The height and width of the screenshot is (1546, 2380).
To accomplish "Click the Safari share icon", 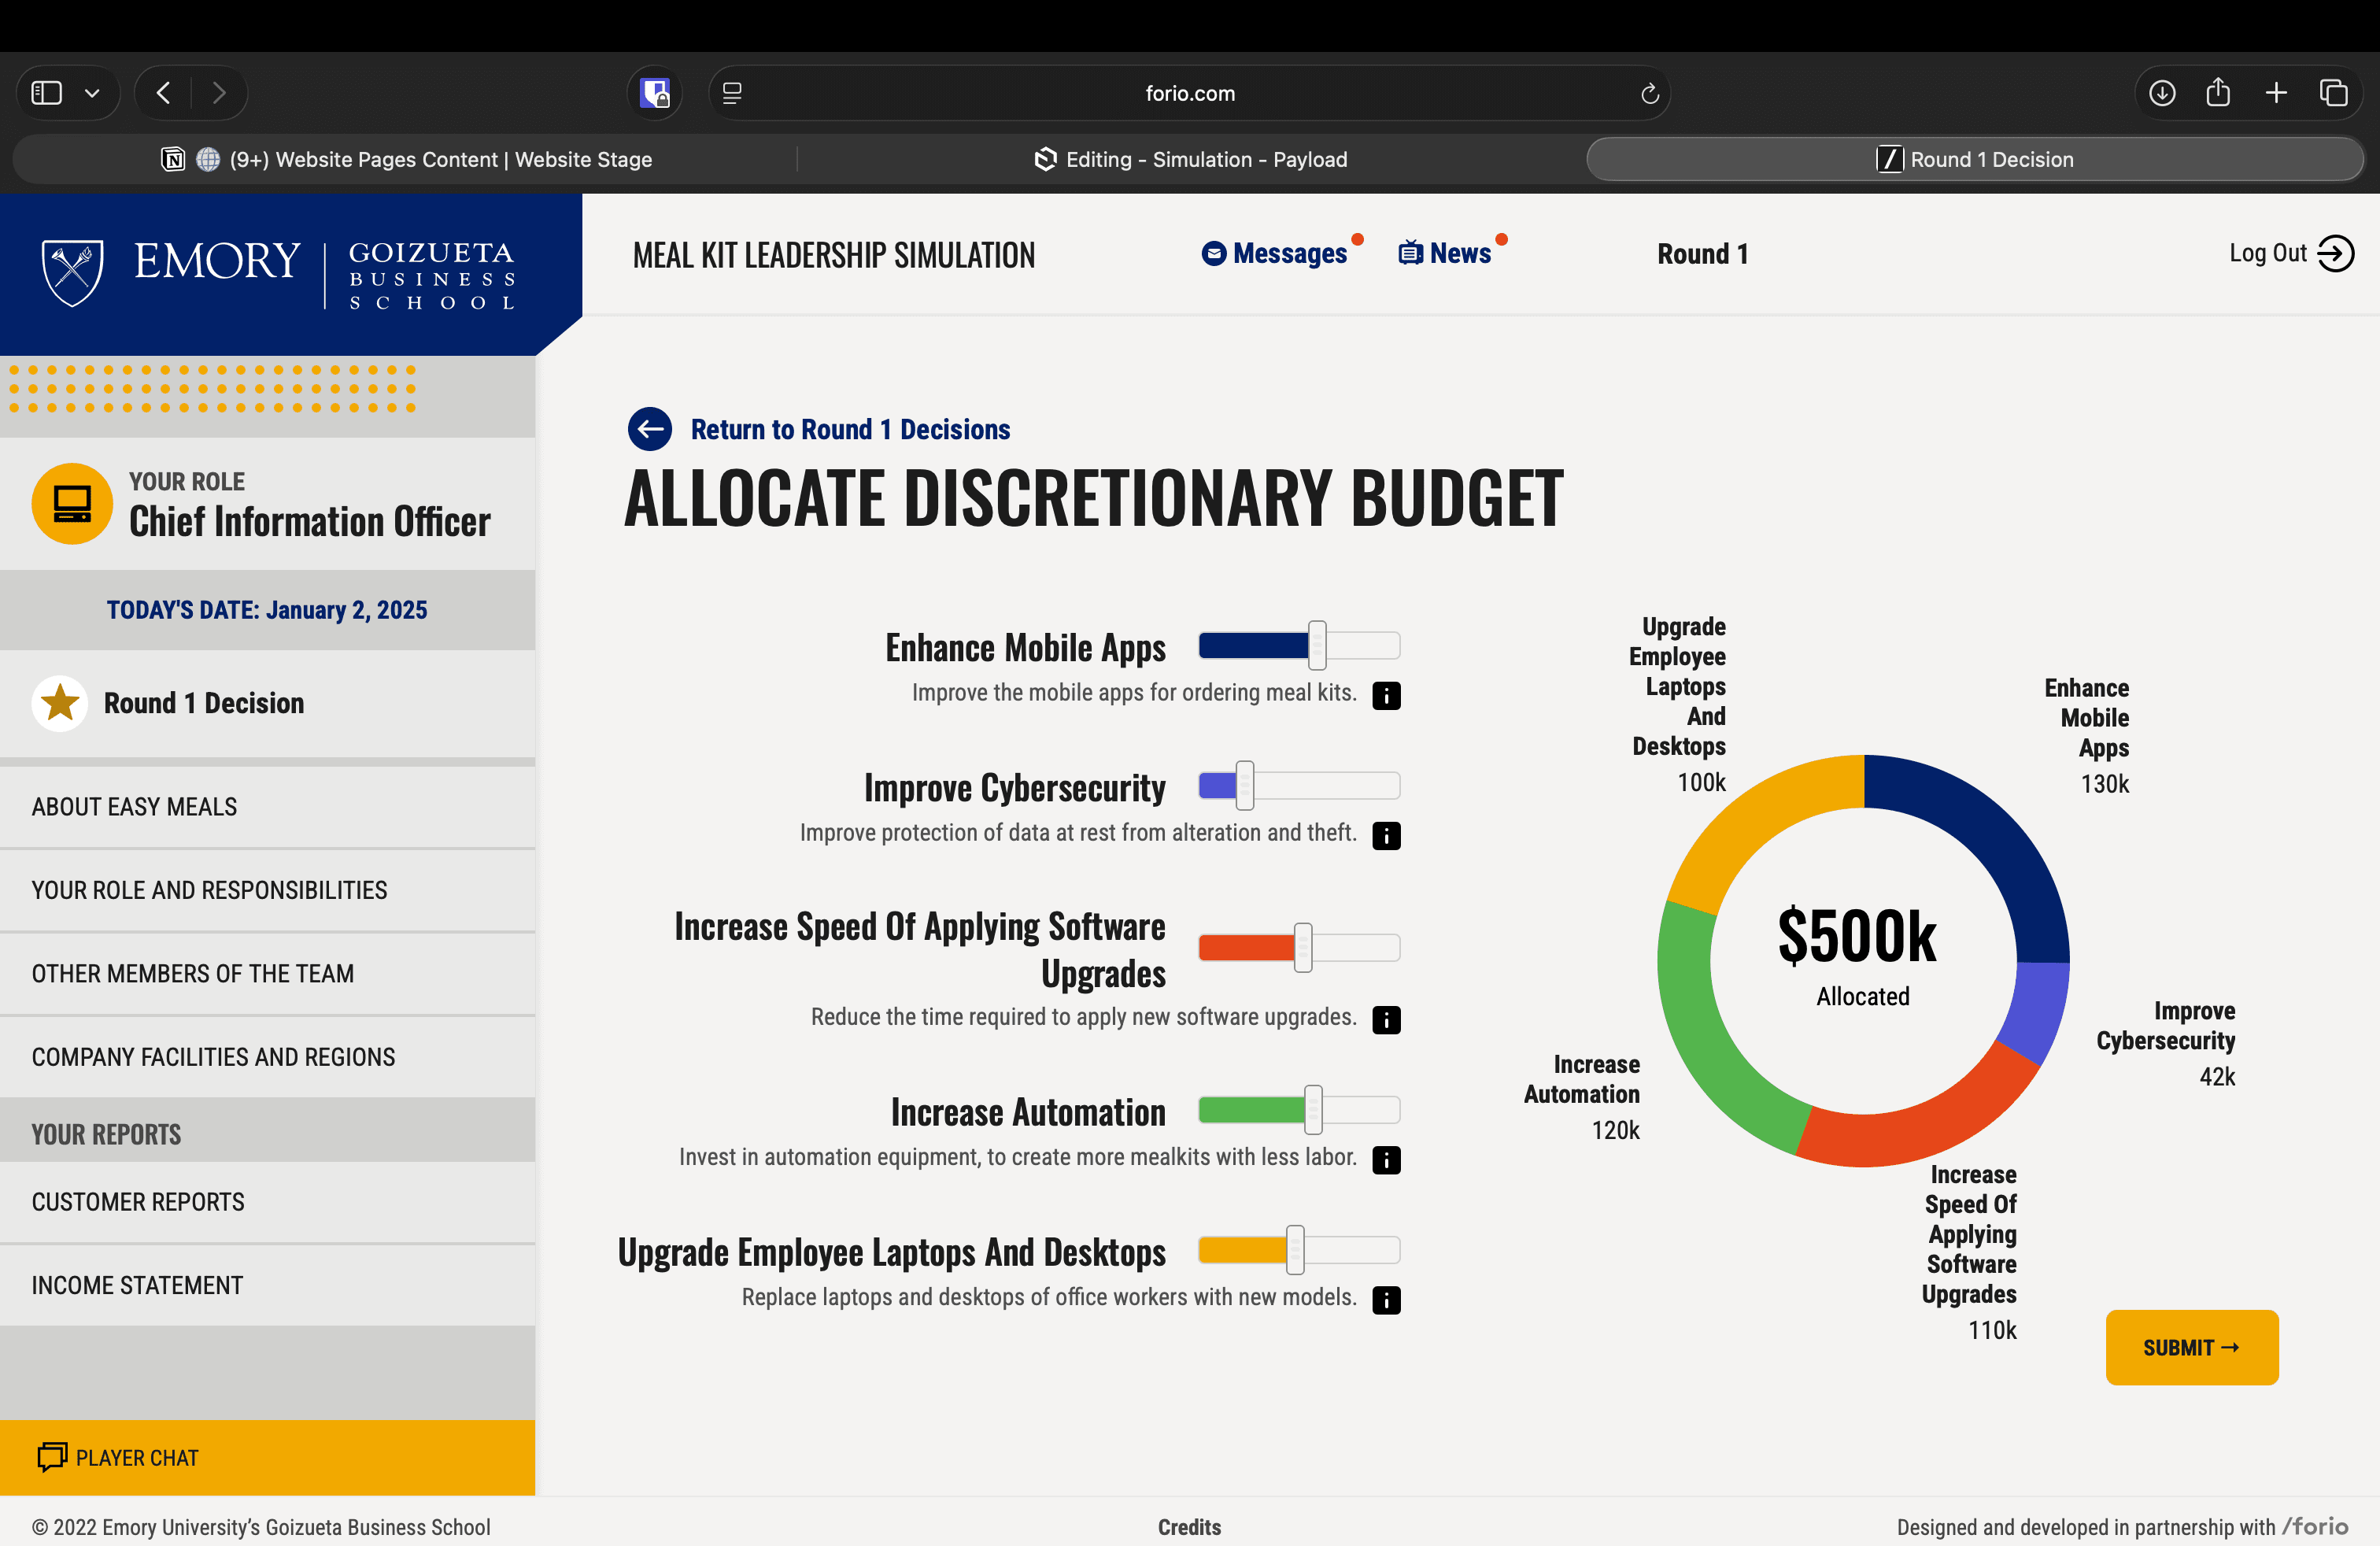I will click(2218, 93).
